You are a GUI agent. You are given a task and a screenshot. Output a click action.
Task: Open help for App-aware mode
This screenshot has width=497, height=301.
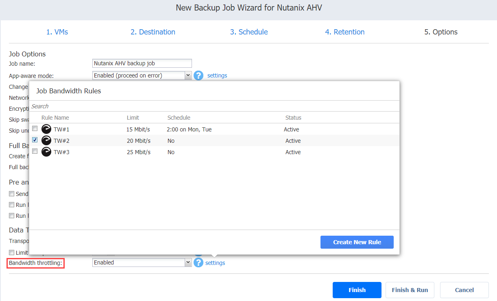198,75
